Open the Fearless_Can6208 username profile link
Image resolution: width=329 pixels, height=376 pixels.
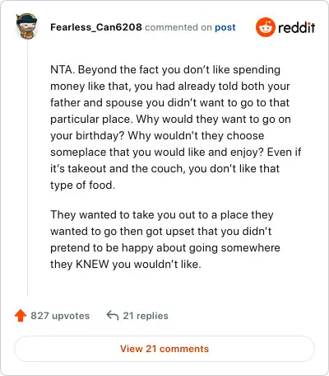tap(96, 27)
